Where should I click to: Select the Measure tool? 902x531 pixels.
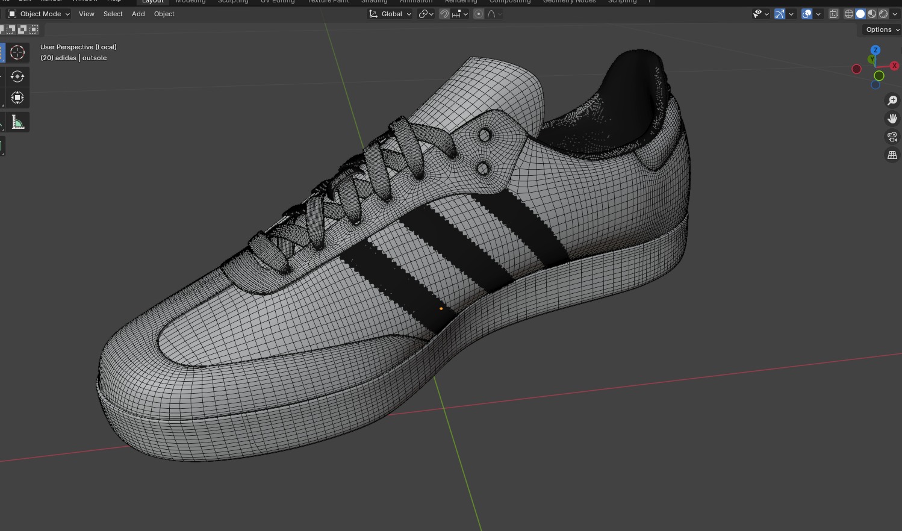coord(17,123)
